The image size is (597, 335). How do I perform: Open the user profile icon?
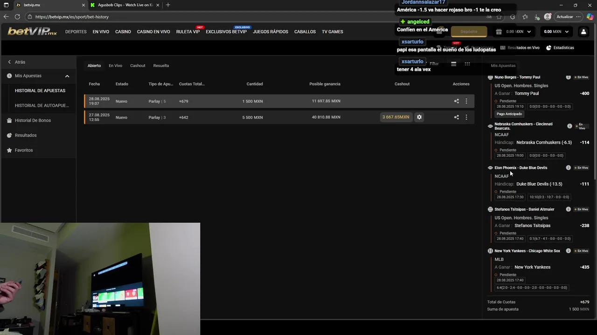click(583, 32)
